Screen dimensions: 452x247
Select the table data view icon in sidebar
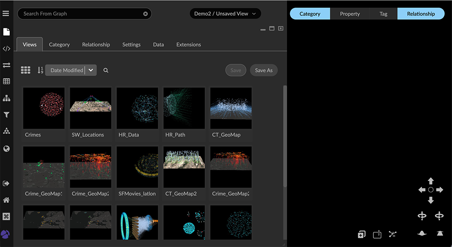pyautogui.click(x=6, y=81)
